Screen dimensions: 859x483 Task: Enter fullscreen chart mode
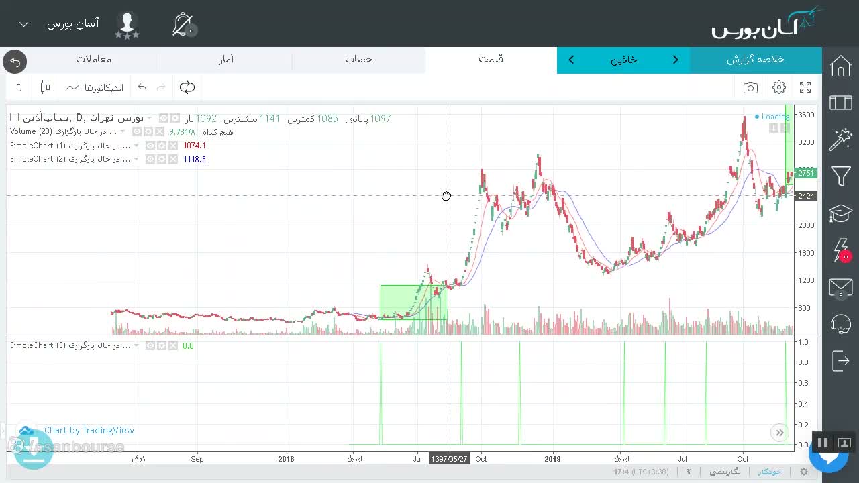pos(805,87)
